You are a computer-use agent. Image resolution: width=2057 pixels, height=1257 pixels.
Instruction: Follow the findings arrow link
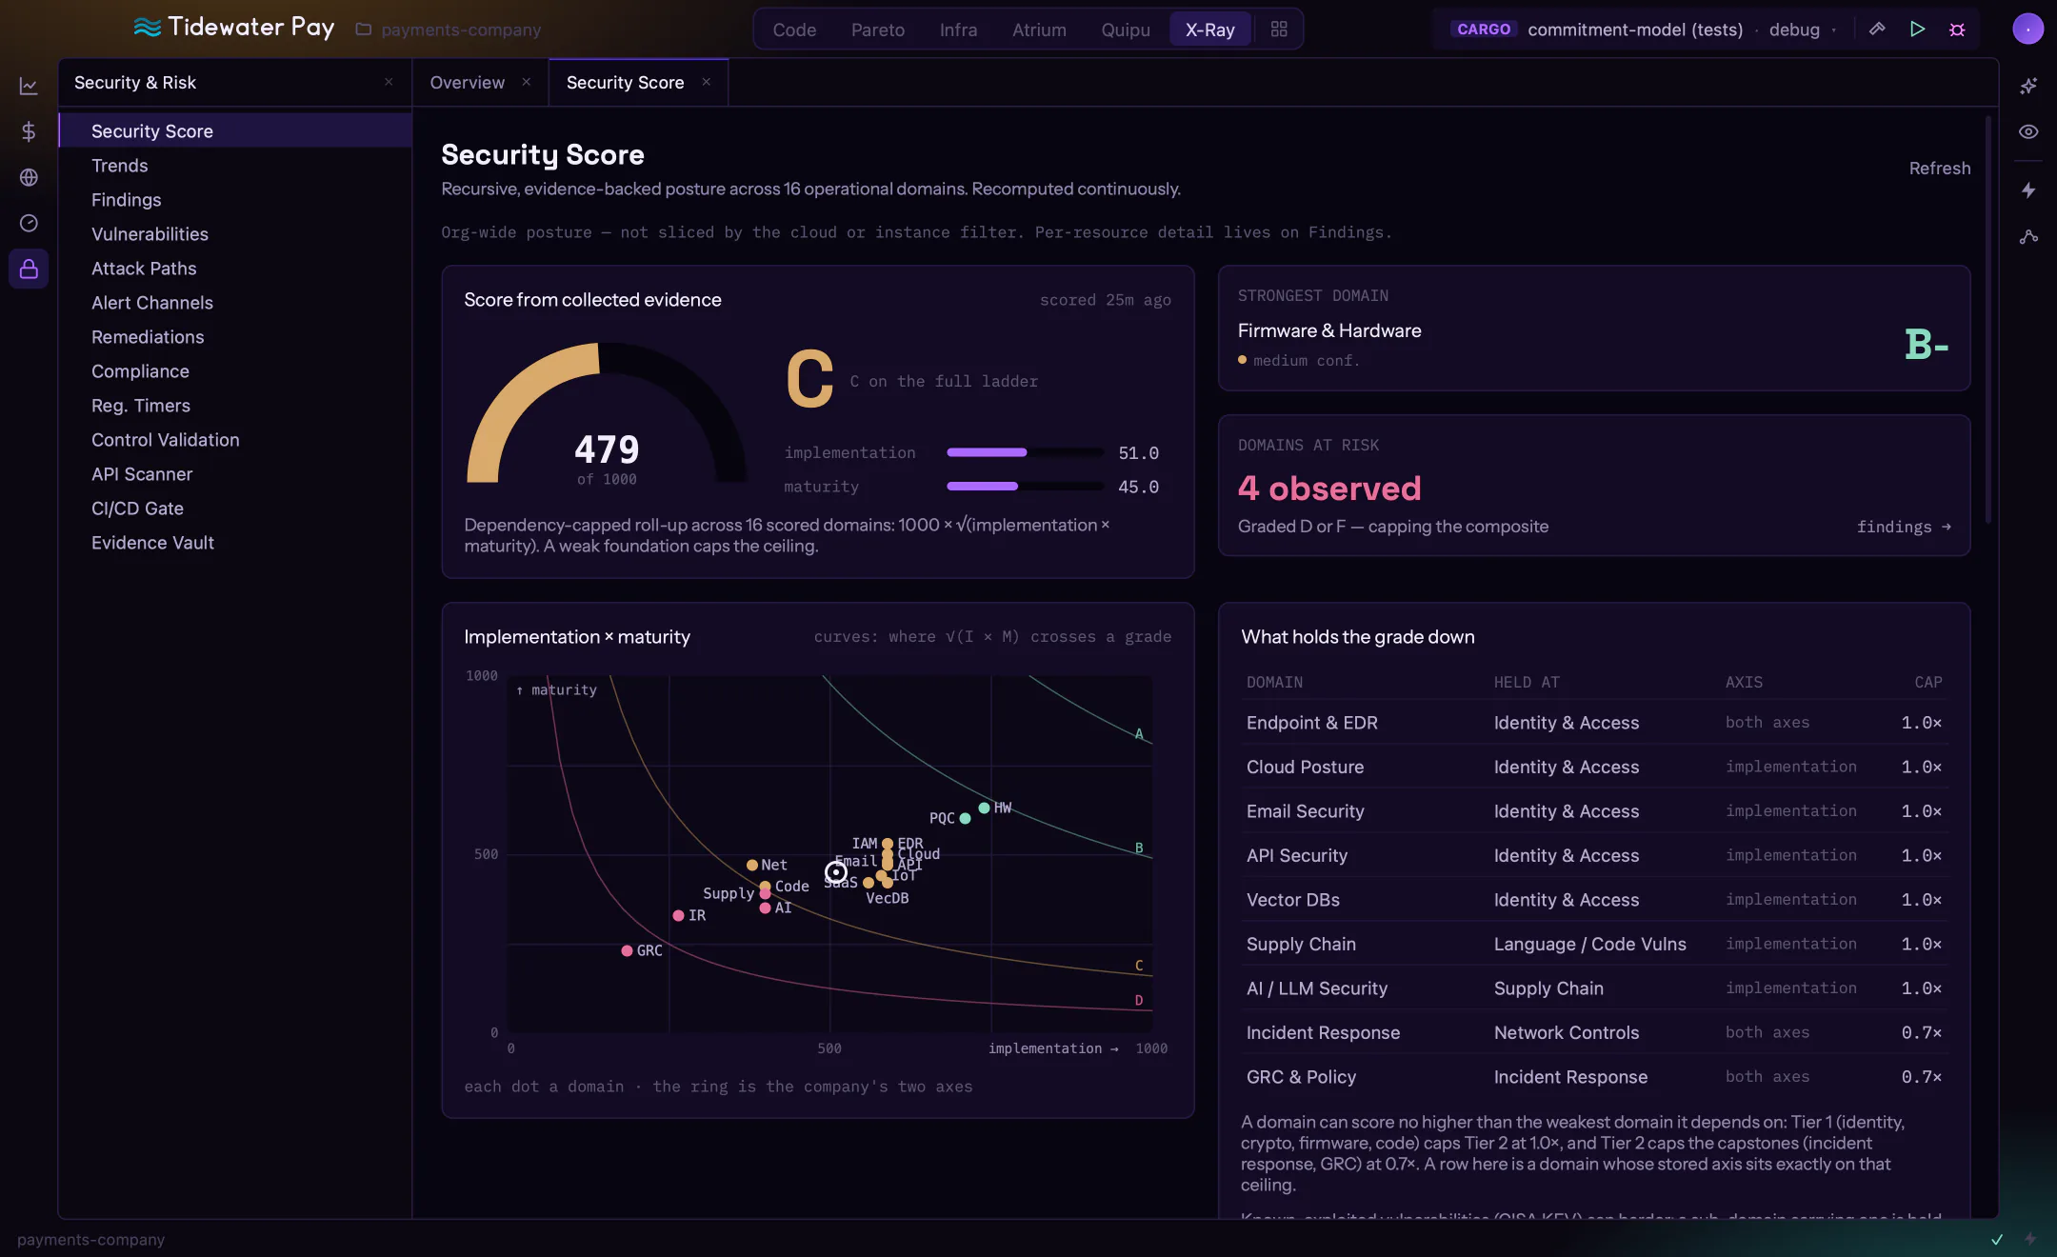click(x=1904, y=527)
